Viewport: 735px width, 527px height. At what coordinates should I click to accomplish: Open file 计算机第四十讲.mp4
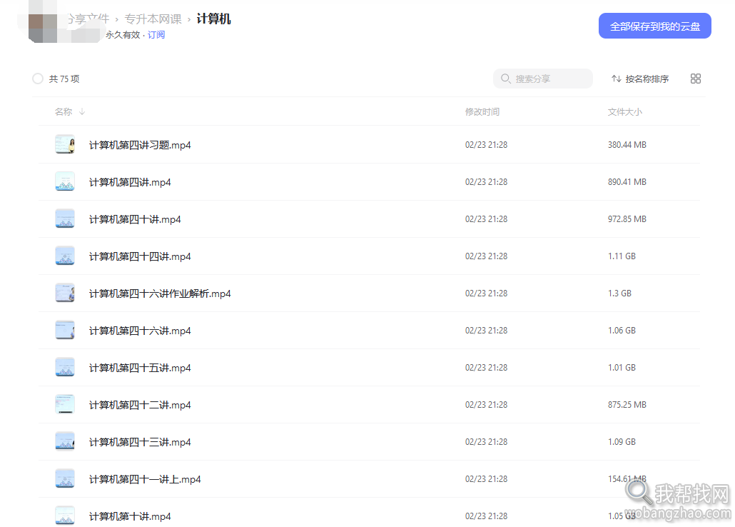pyautogui.click(x=135, y=219)
